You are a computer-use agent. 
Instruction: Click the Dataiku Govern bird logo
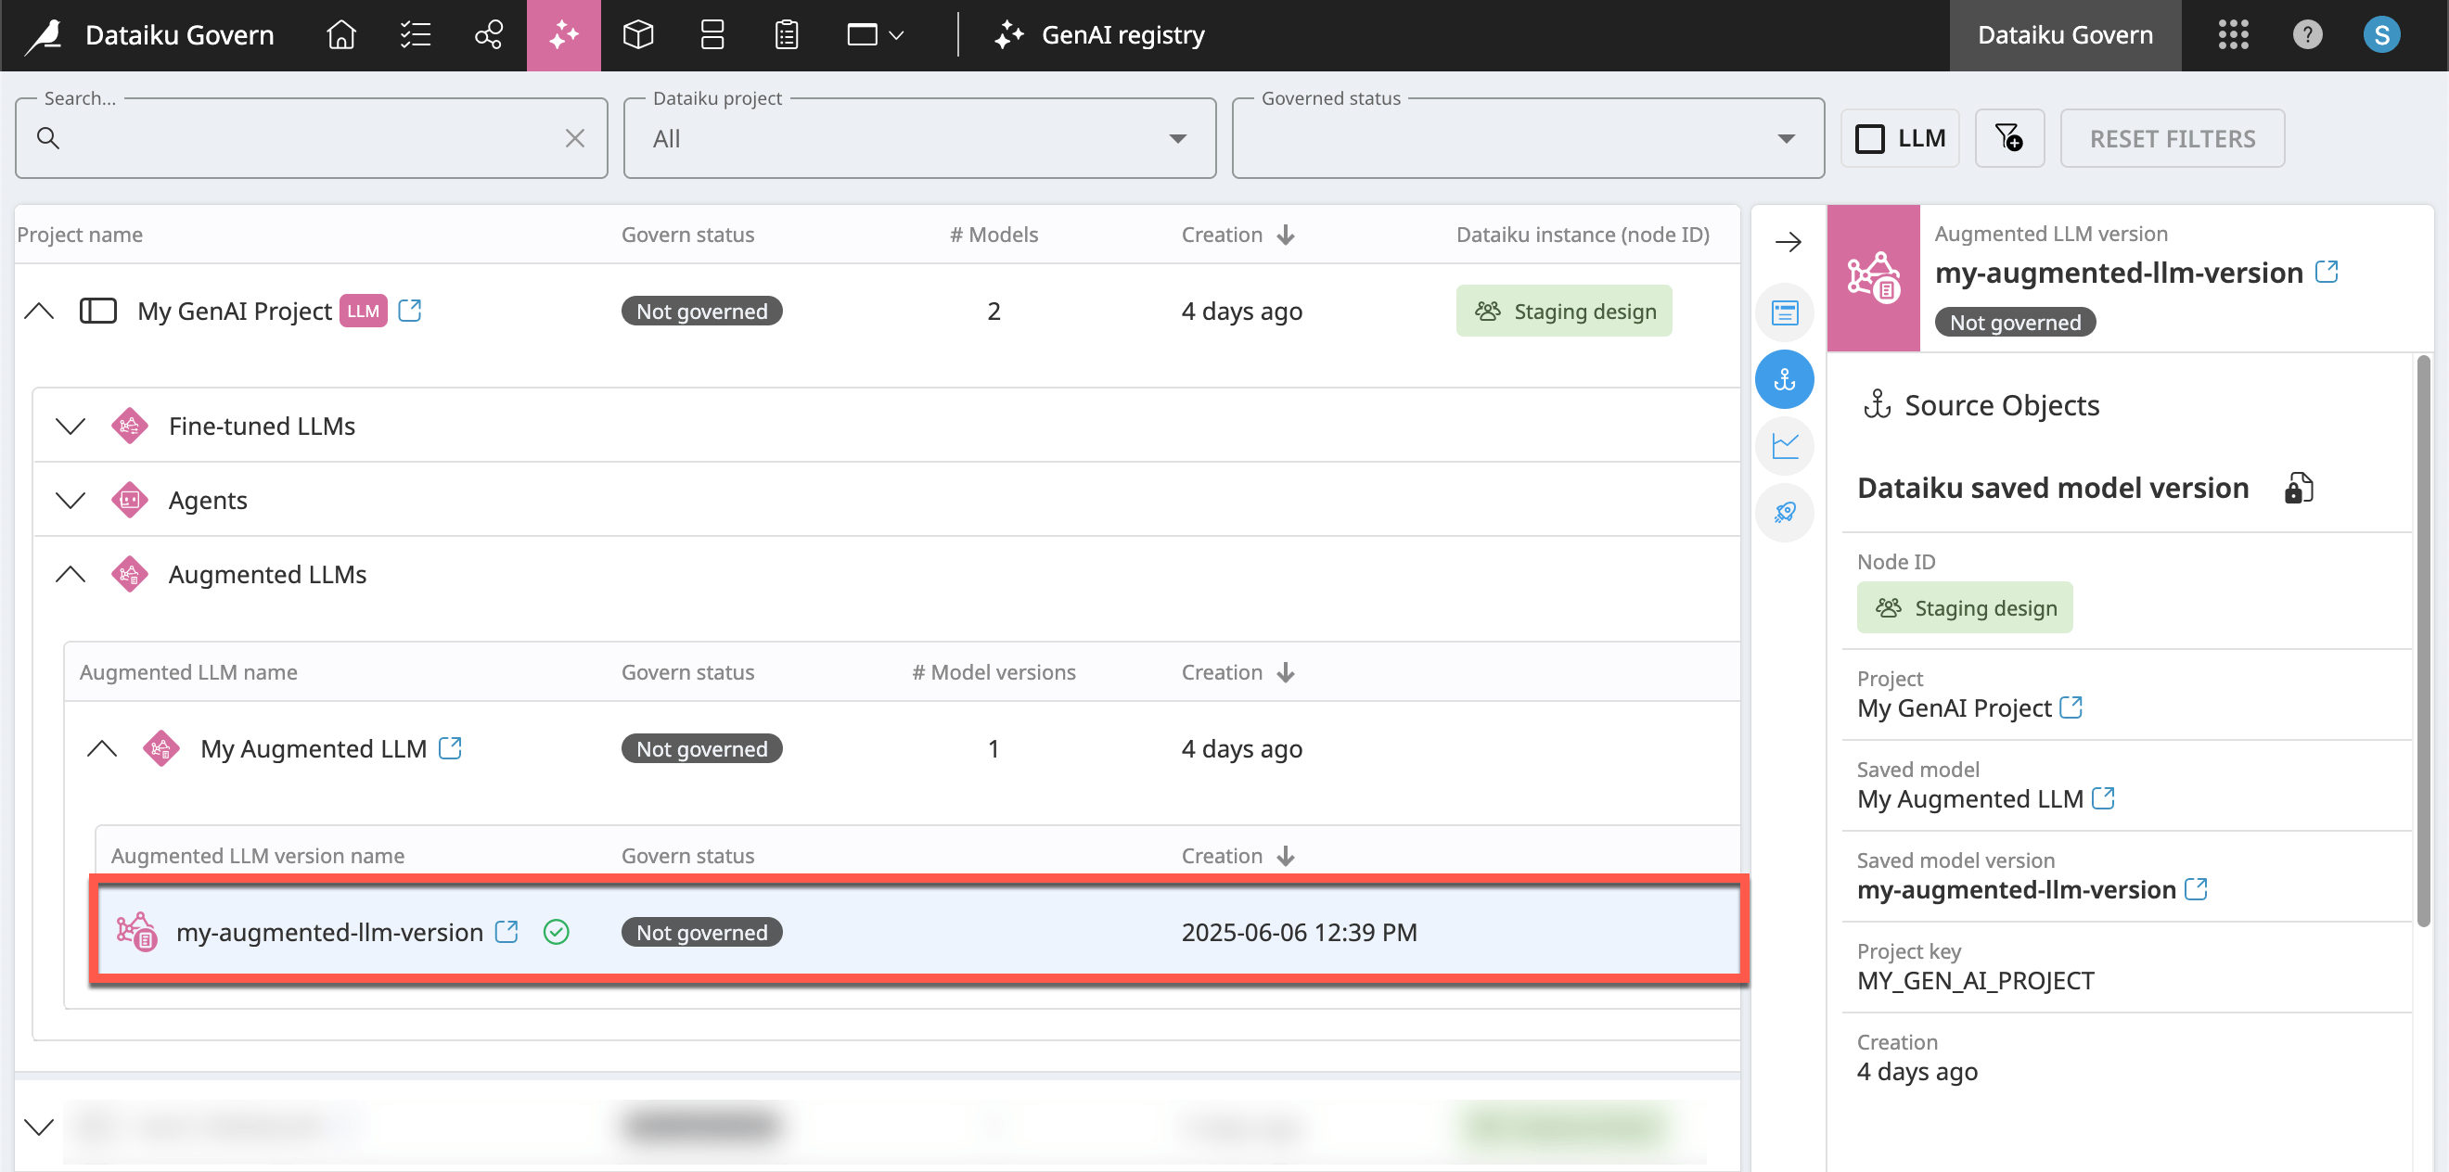pos(44,35)
